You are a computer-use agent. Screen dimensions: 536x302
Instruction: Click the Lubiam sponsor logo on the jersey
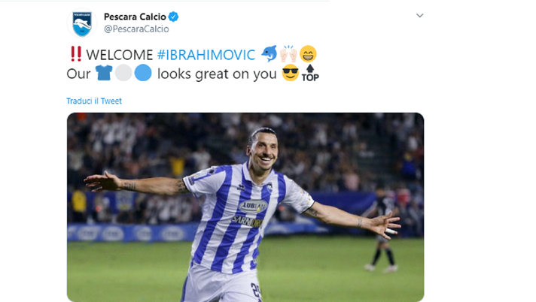(253, 206)
